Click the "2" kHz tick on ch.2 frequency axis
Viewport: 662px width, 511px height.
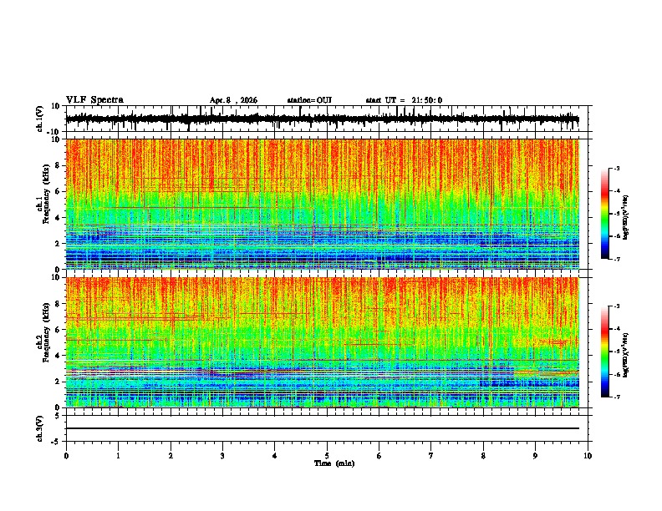pyautogui.click(x=58, y=382)
